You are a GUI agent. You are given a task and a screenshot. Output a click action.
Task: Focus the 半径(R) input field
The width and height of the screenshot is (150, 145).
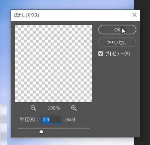51,120
